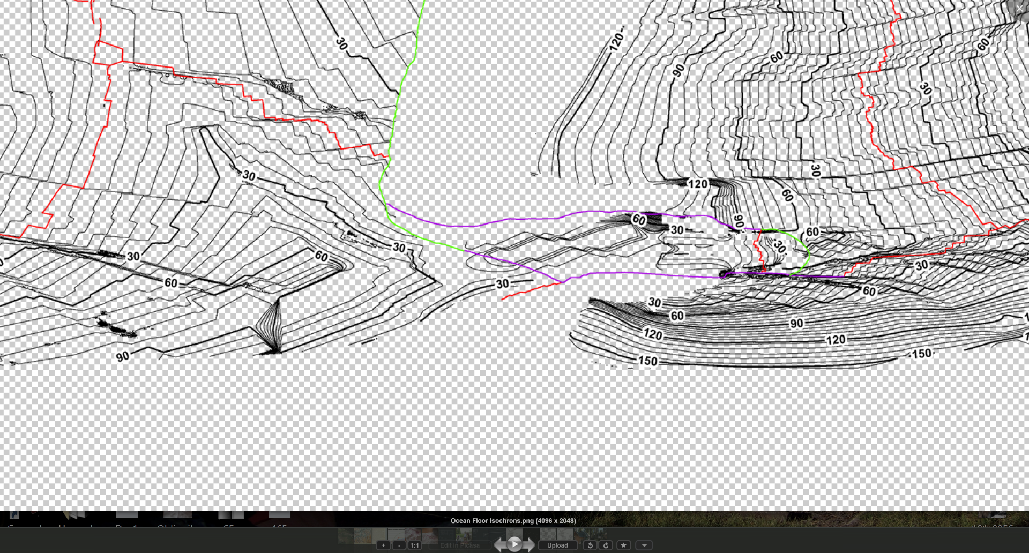Screen dimensions: 1029x553
Task: Go to the next image arrow
Action: pyautogui.click(x=530, y=545)
